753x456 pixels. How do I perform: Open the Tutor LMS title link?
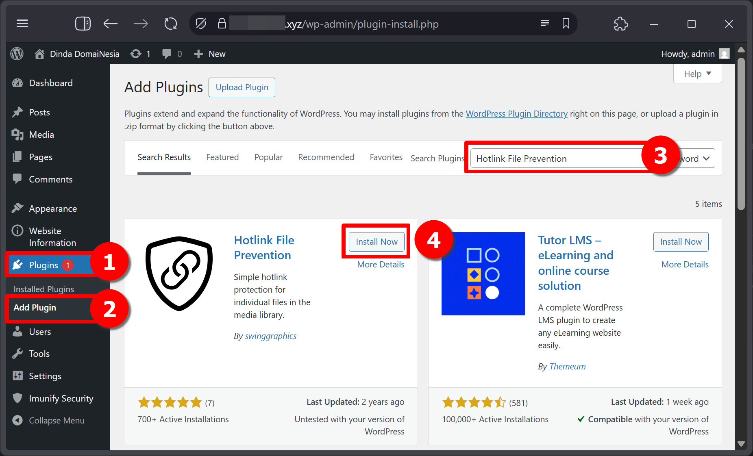coord(576,263)
